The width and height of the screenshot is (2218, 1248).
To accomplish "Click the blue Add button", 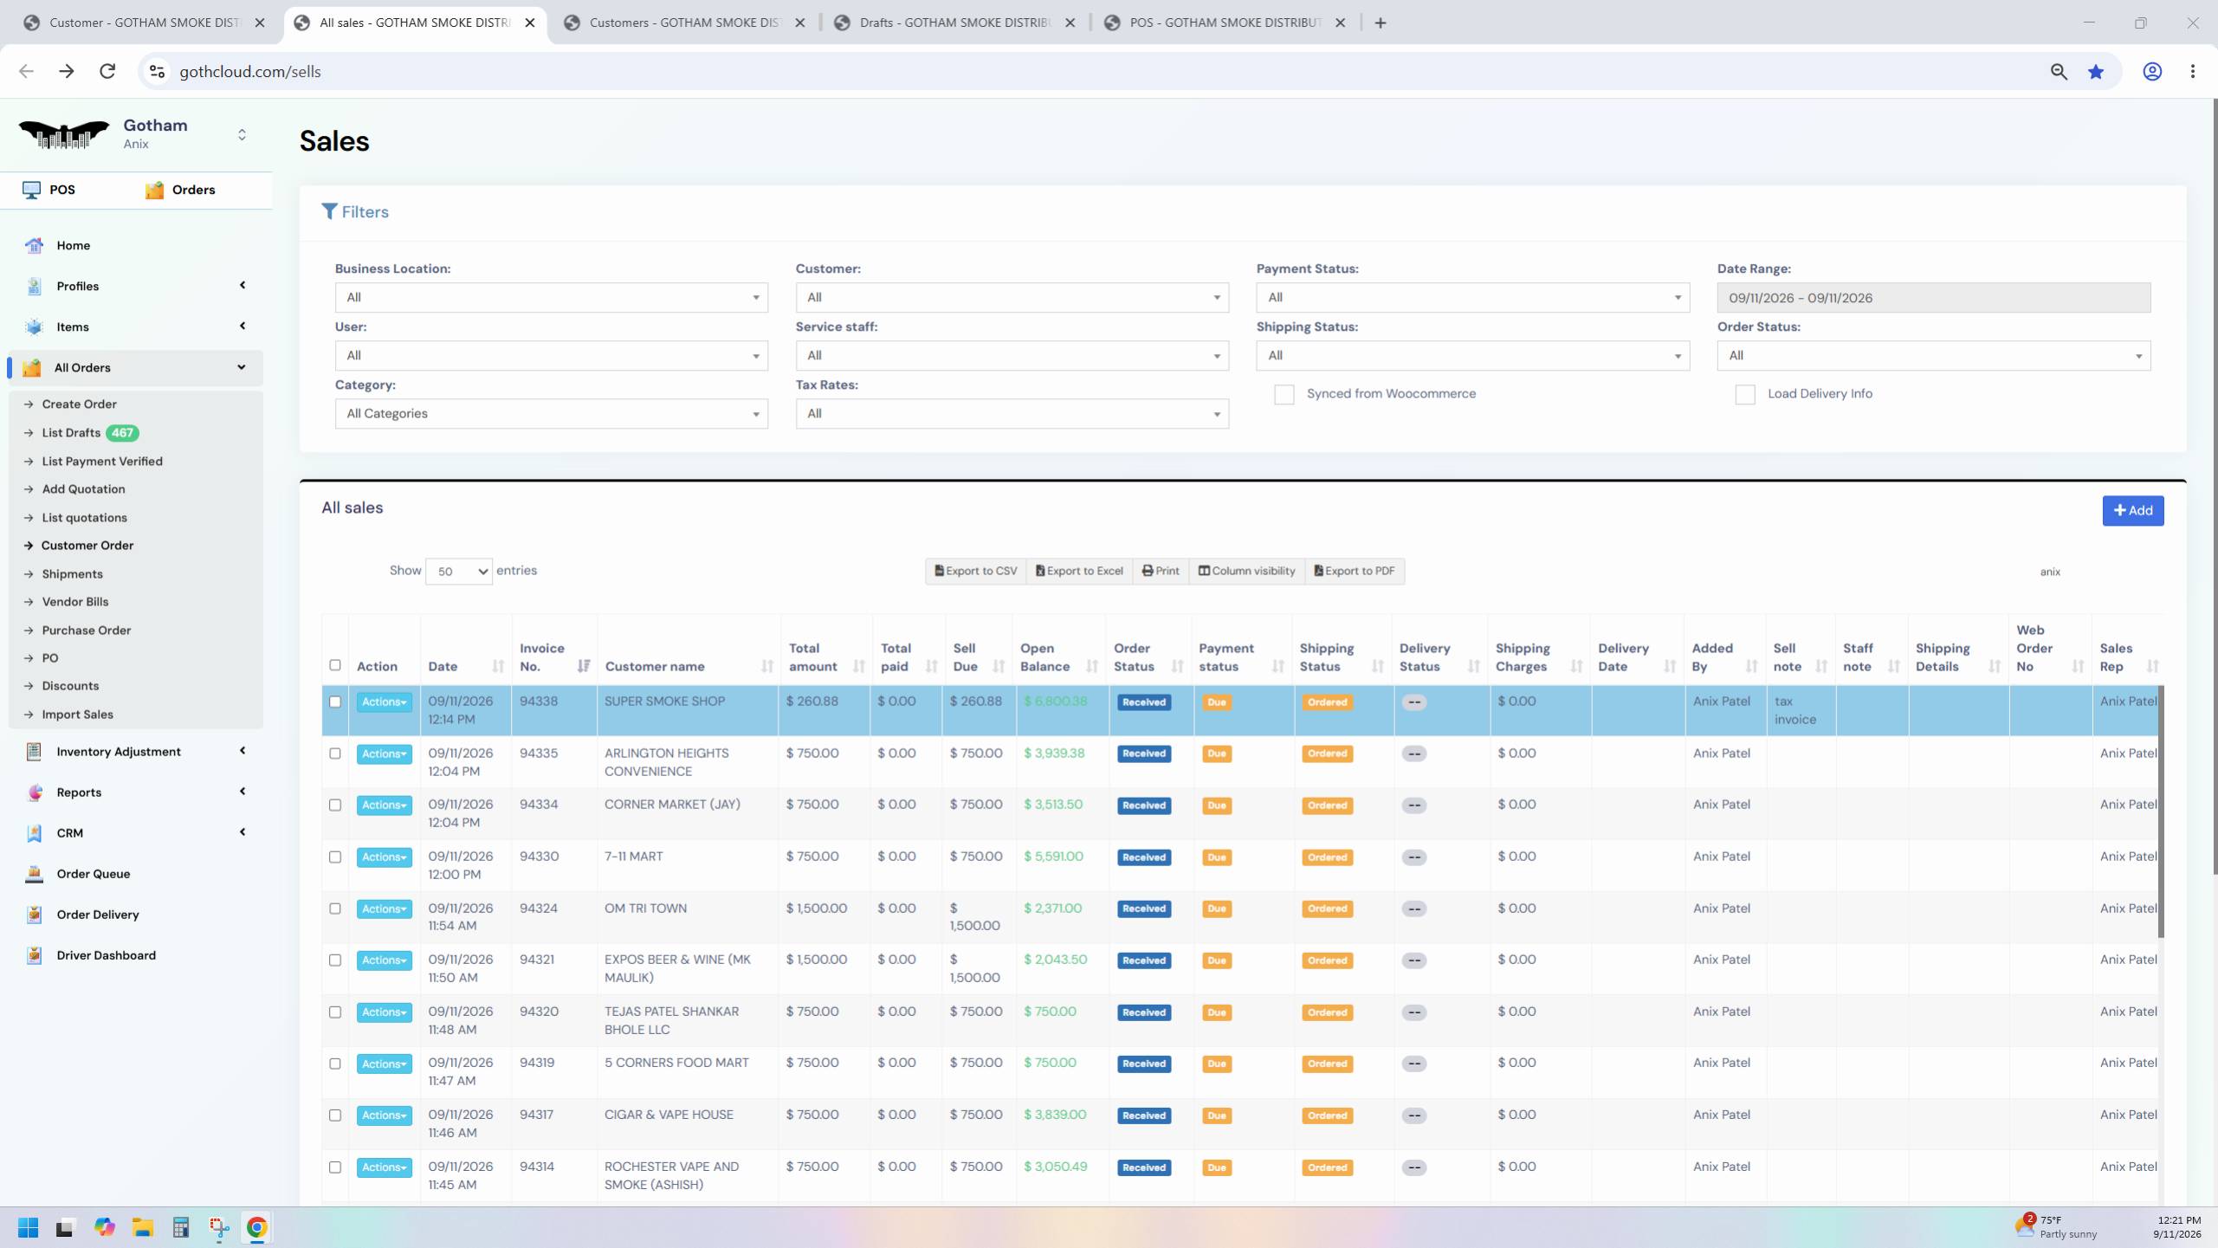I will coord(2133,511).
